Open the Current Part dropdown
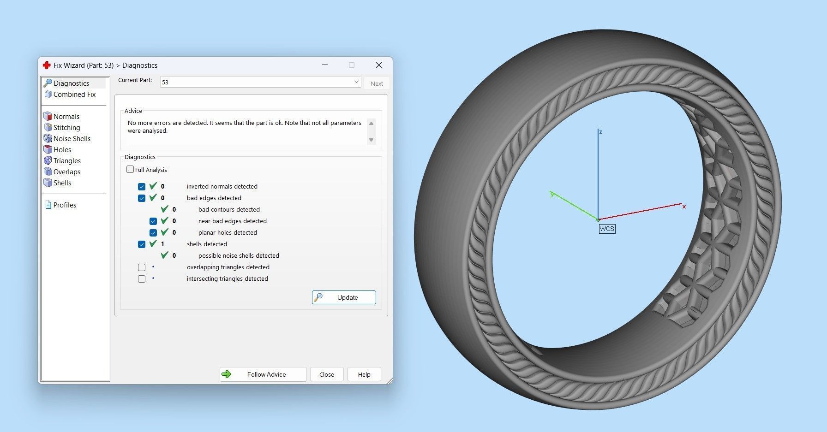This screenshot has width=827, height=432. [x=260, y=82]
